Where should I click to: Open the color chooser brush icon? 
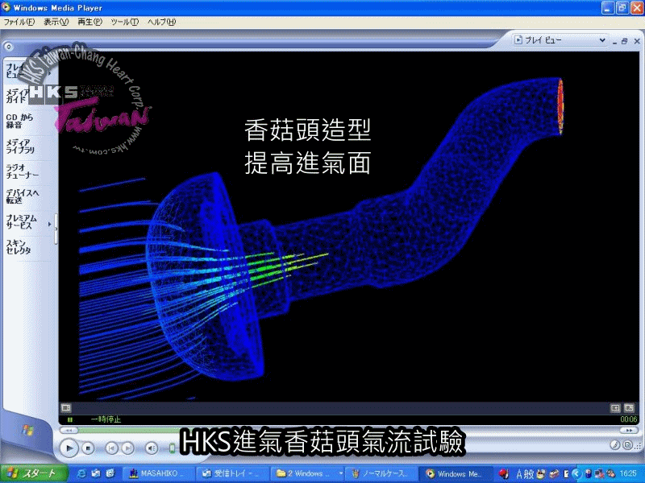point(615,445)
